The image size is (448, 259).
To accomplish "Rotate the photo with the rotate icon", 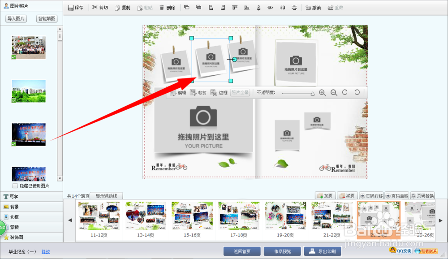I will click(345, 93).
